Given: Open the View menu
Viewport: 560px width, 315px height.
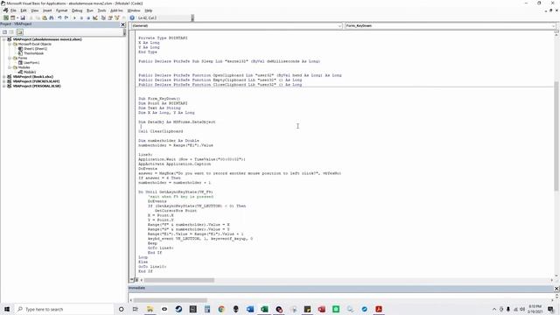Looking at the screenshot, I should (x=35, y=10).
